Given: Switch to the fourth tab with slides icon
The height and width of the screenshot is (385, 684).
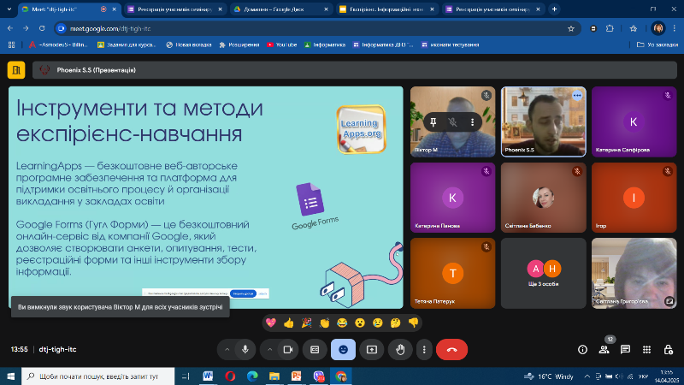Looking at the screenshot, I should tap(386, 9).
